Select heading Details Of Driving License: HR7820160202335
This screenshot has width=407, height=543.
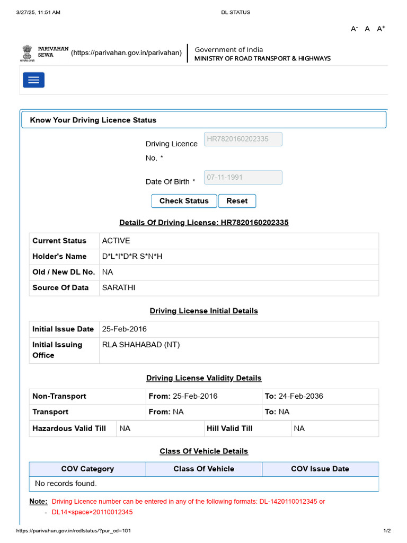point(204,222)
